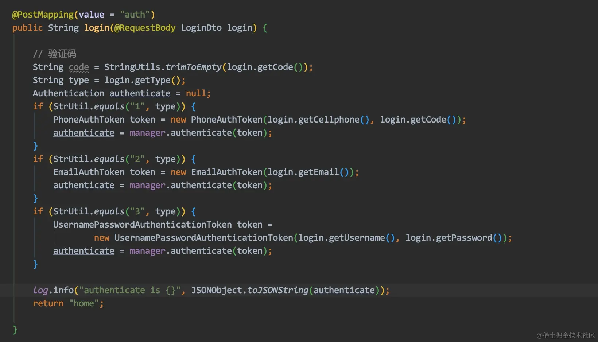The image size is (598, 342).
Task: Click the getCellphone method call
Action: [x=329, y=120]
